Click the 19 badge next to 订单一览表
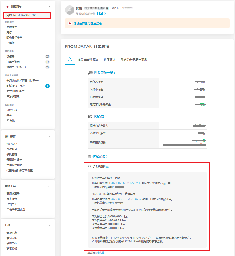235x256 pixels. [47, 62]
